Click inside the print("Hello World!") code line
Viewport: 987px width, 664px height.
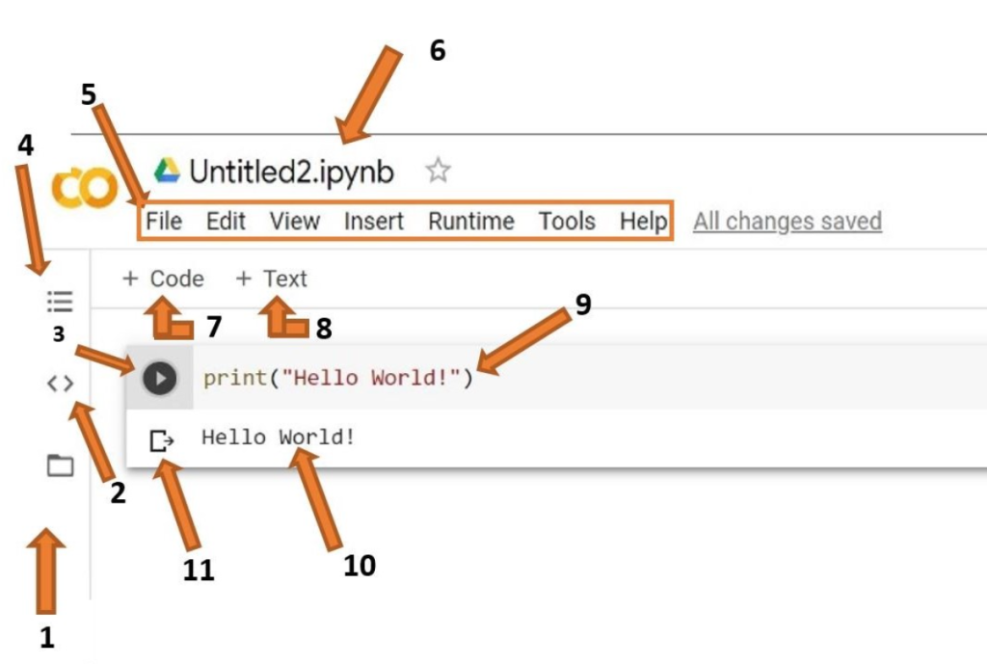coord(337,378)
